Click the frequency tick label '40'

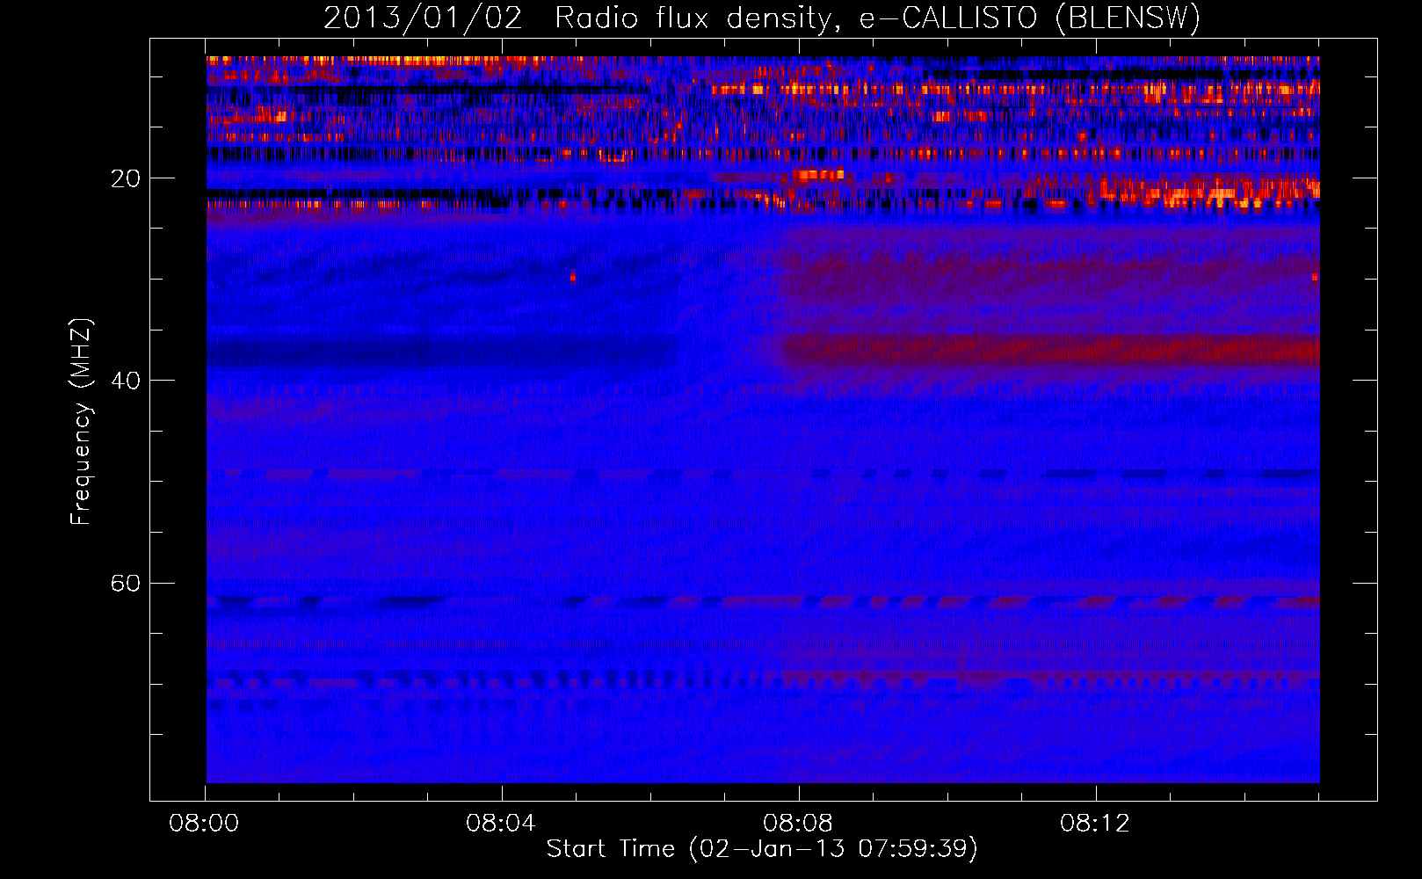click(x=126, y=381)
